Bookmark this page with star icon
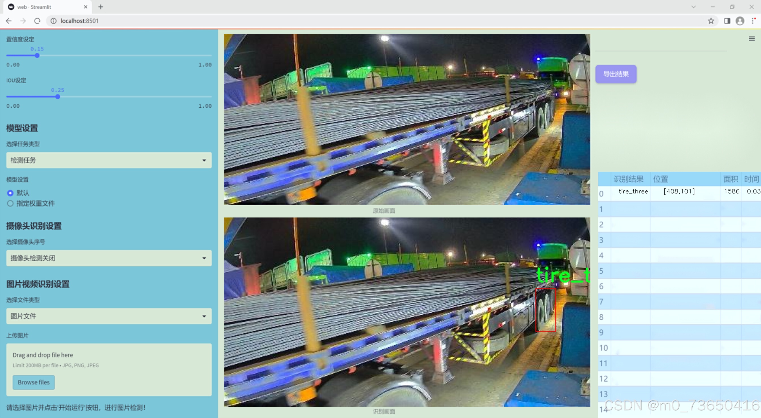This screenshot has width=761, height=418. (711, 21)
